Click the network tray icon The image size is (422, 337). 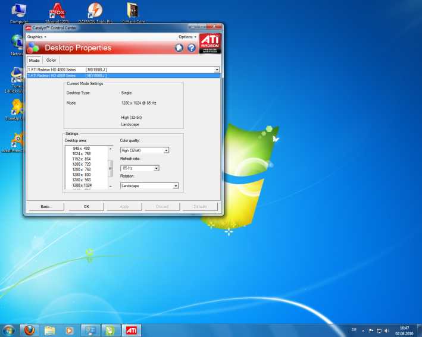pyautogui.click(x=379, y=330)
